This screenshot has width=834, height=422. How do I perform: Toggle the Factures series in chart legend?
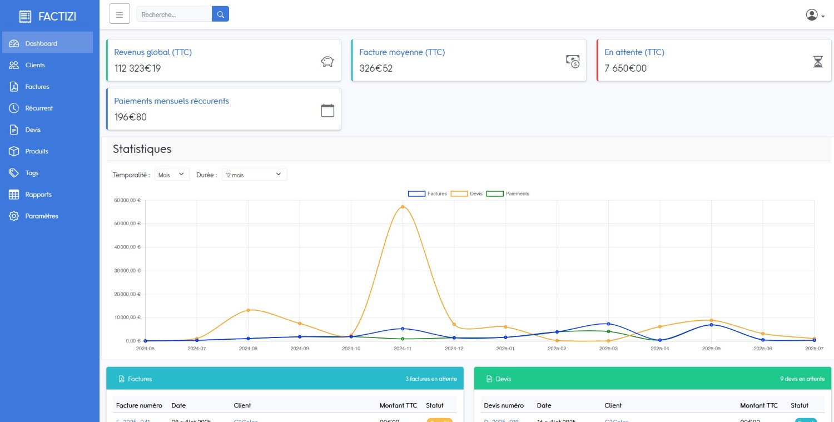click(x=428, y=193)
